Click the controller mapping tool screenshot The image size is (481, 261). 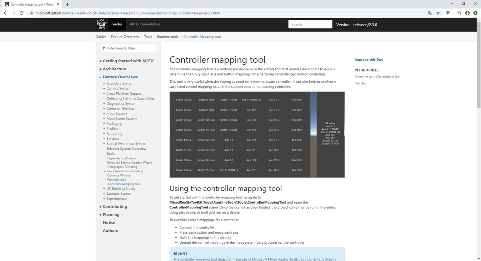257,135
